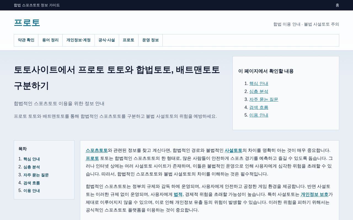This screenshot has width=353, height=220.
Task: Select 심층 분석 in the 목차 sidebar
Action: click(31, 167)
